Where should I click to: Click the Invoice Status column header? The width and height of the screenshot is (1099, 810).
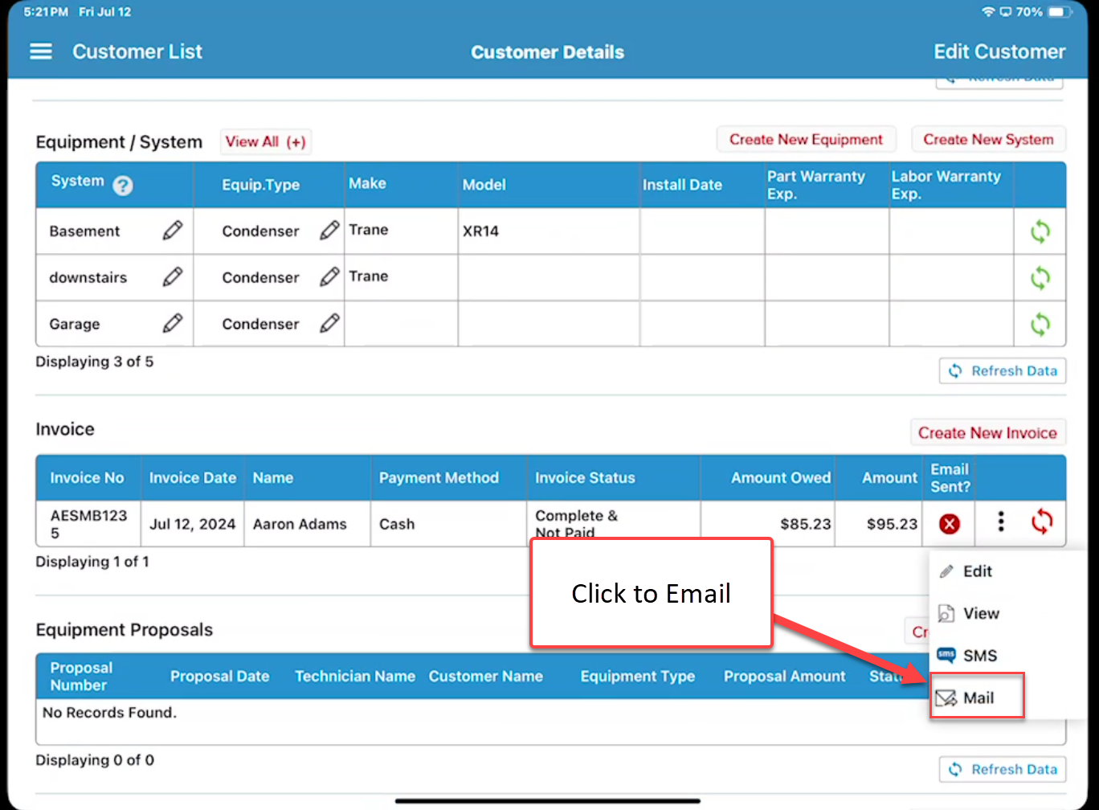tap(585, 477)
